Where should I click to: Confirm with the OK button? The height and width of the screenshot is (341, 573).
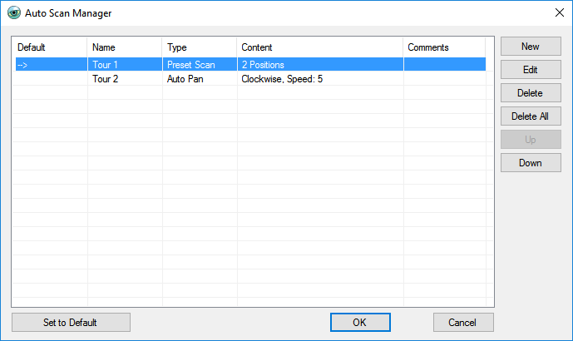[360, 323]
